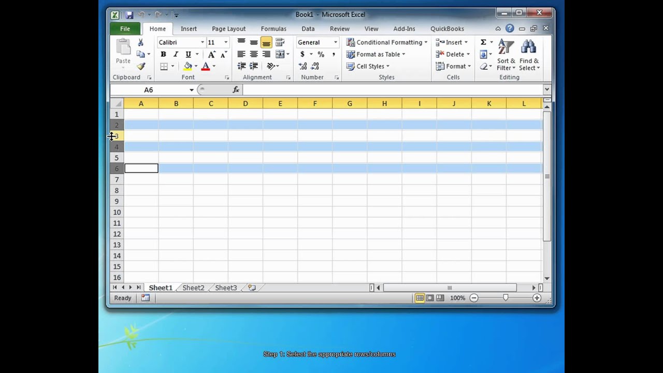Viewport: 663px width, 373px height.
Task: Open the Name Box dropdown arrow
Action: (192, 90)
